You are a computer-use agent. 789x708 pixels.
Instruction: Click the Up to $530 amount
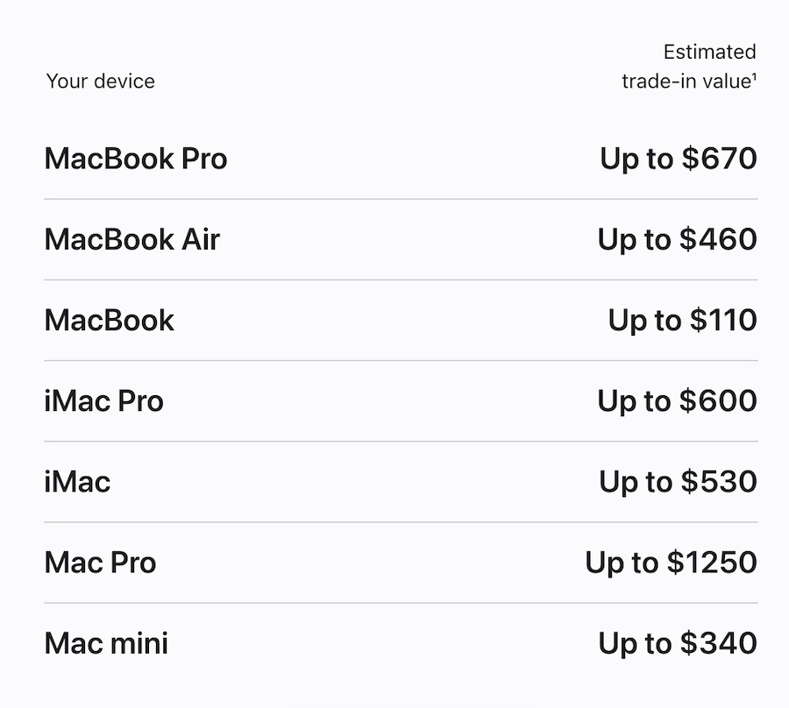[x=678, y=481]
